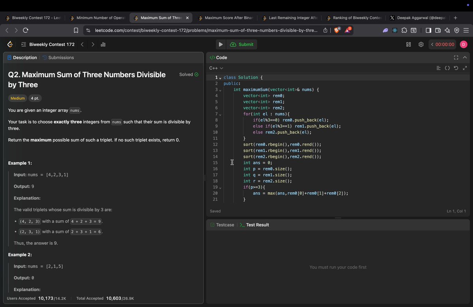Click the Saved status text

click(x=215, y=211)
